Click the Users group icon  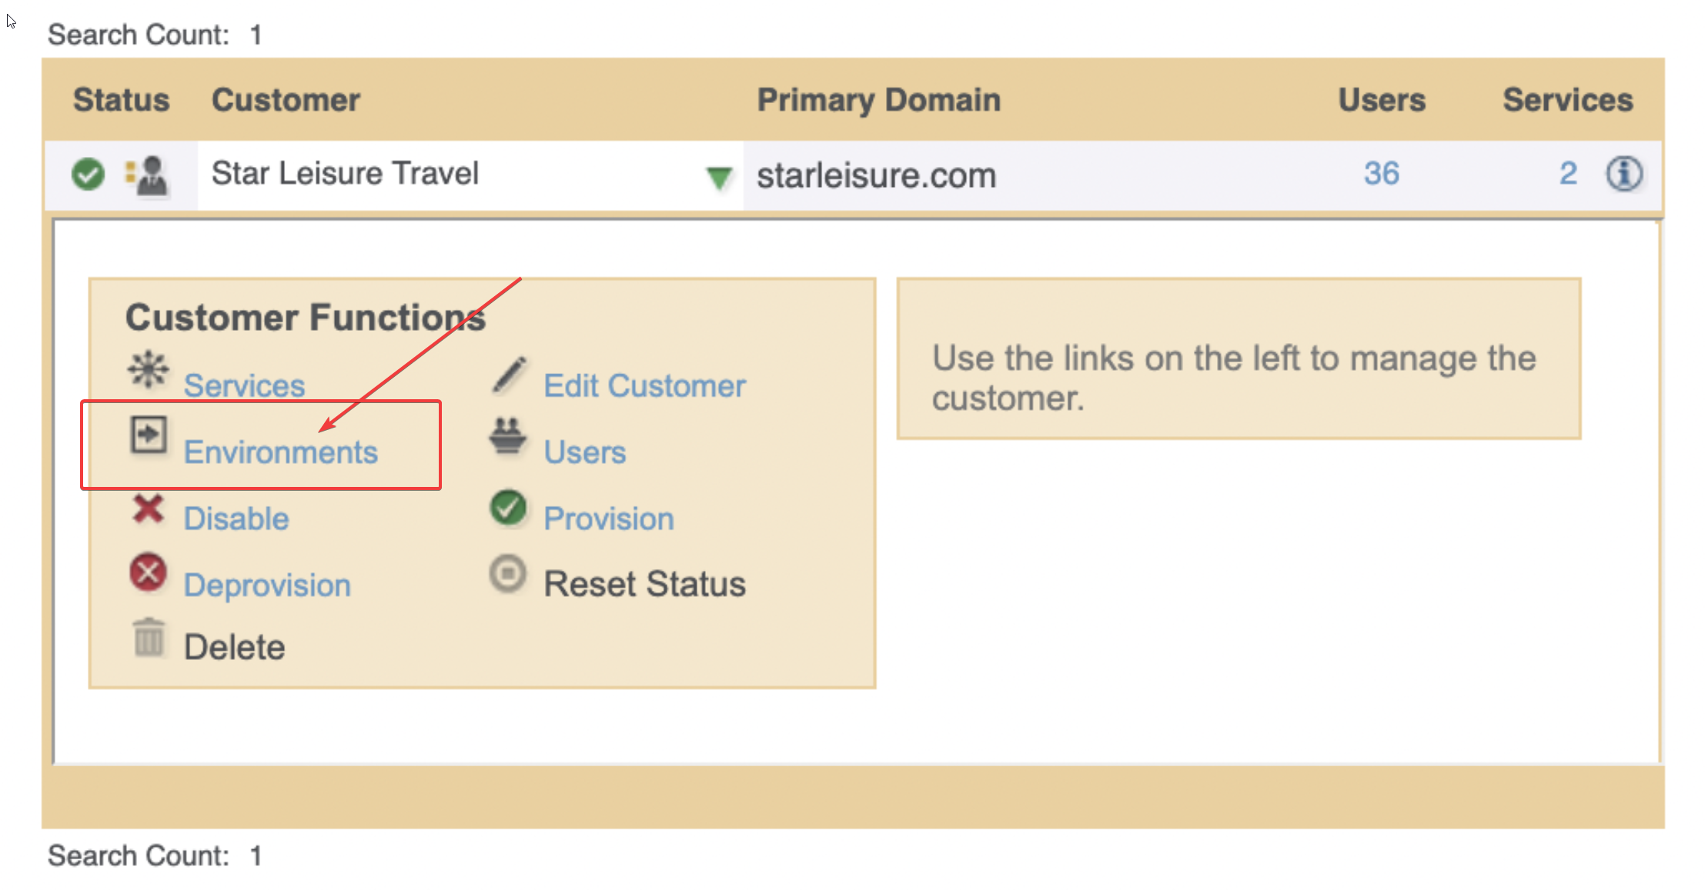pos(508,438)
